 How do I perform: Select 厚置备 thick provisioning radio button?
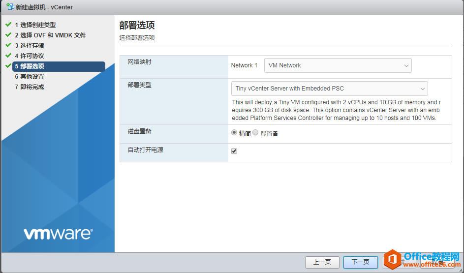click(255, 132)
